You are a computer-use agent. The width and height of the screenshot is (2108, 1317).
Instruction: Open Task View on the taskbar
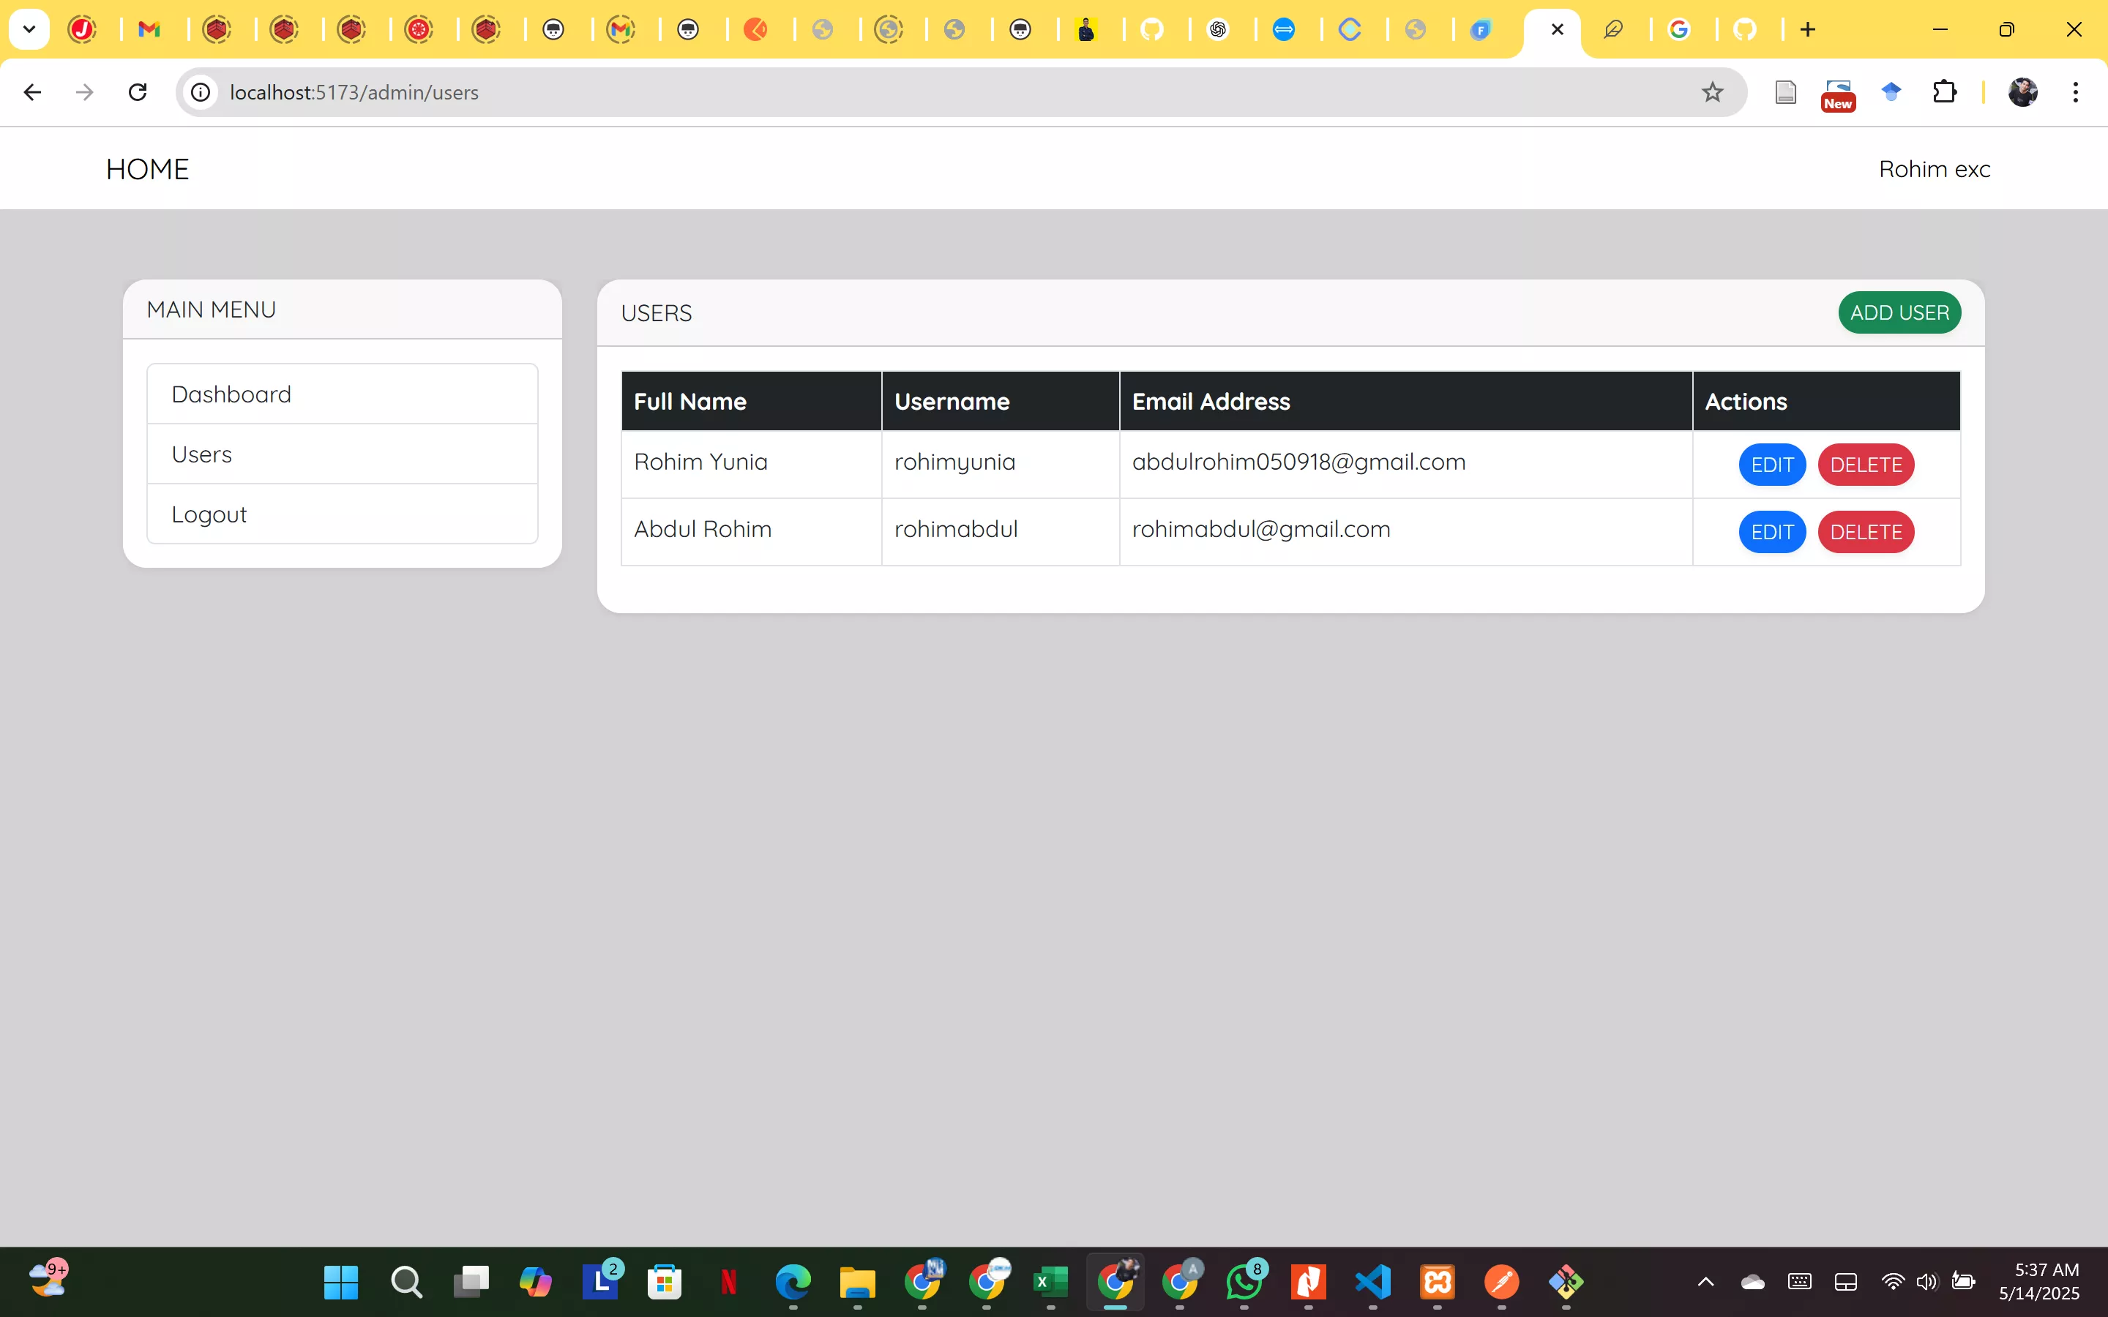click(x=471, y=1282)
